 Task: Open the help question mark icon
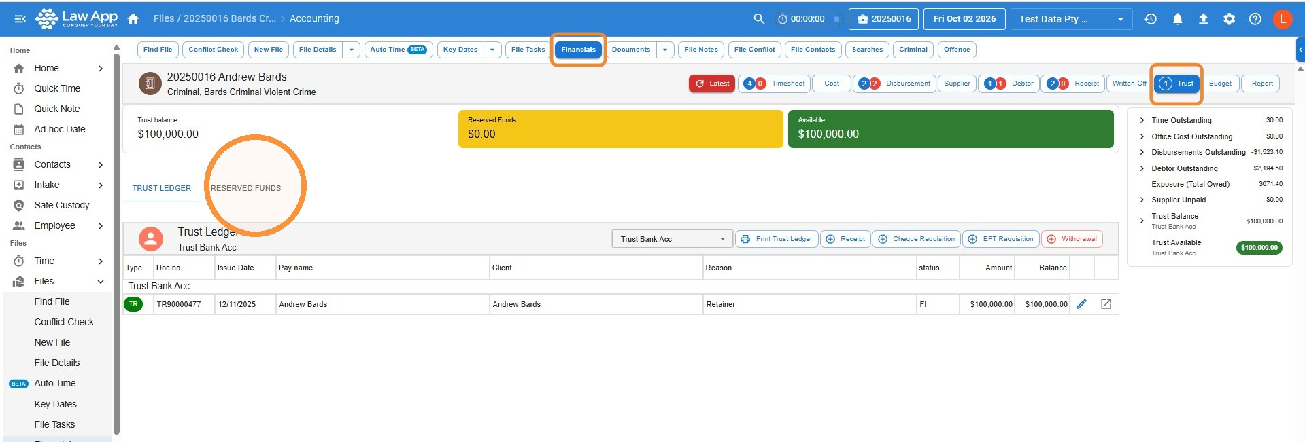(1255, 19)
